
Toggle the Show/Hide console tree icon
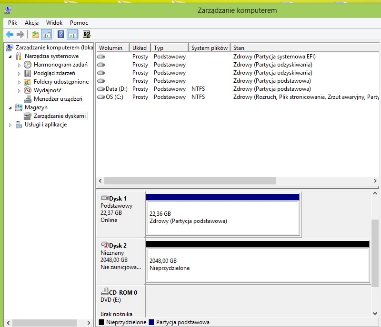click(46, 34)
